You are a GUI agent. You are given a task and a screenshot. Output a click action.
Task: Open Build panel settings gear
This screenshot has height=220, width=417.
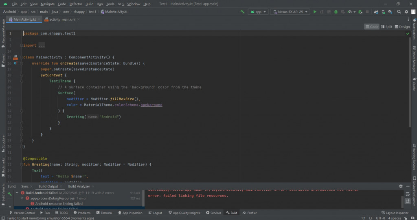click(401, 186)
